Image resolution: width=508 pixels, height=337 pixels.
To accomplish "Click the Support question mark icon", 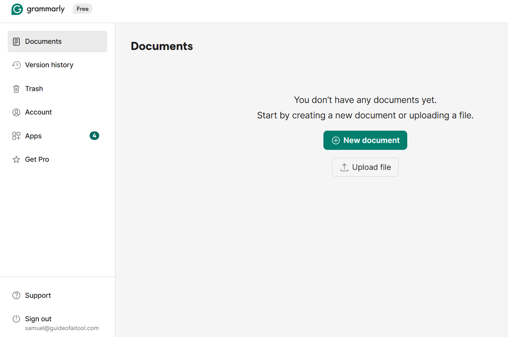I will click(16, 295).
